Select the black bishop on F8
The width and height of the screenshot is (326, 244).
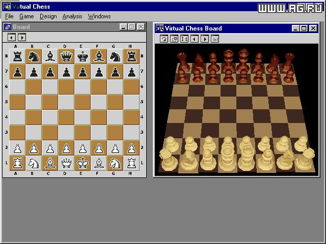coord(99,56)
